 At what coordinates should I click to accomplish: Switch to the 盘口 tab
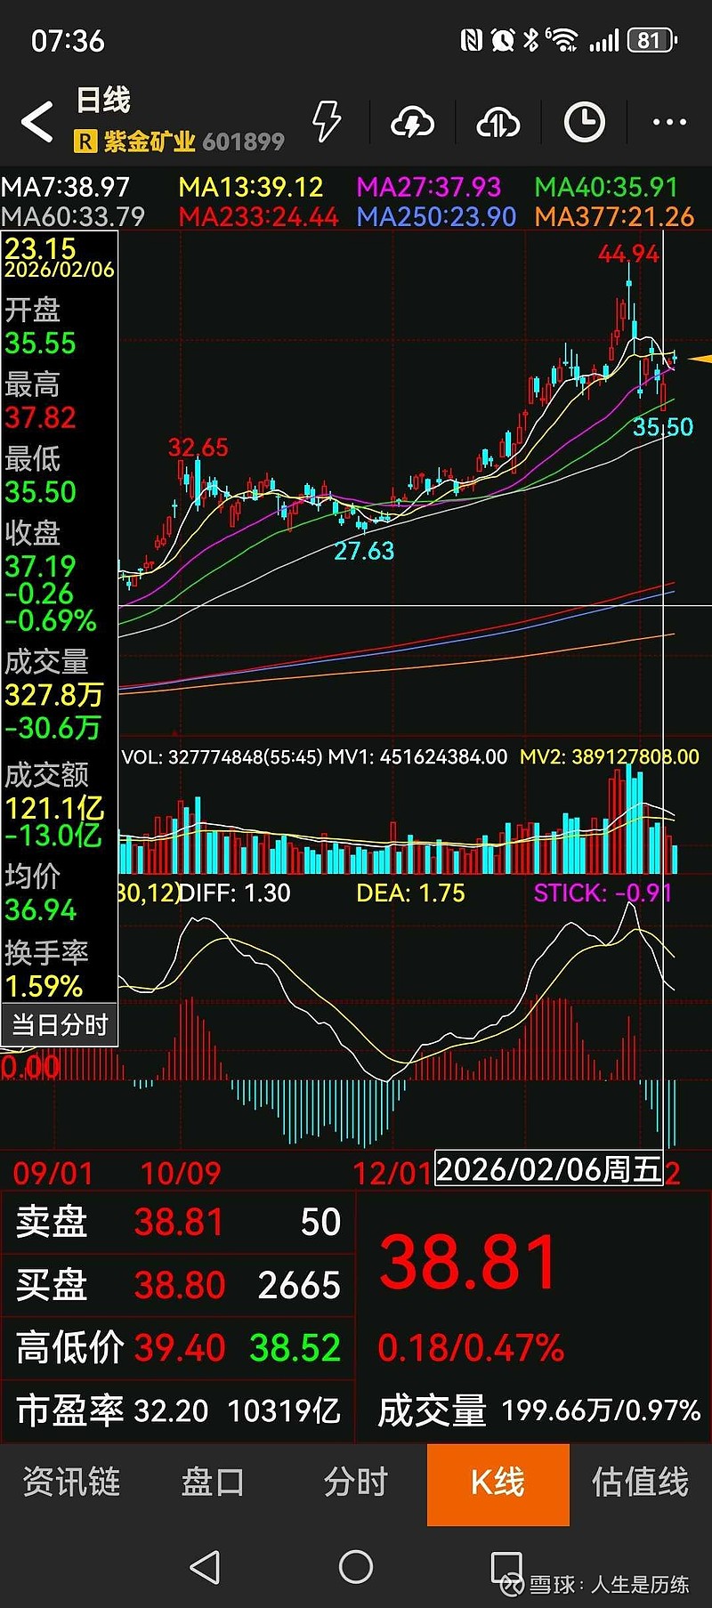click(214, 1483)
